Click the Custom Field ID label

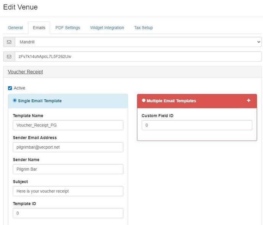[x=157, y=116]
